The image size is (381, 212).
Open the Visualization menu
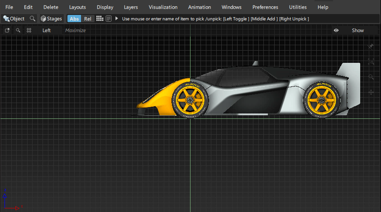(163, 7)
